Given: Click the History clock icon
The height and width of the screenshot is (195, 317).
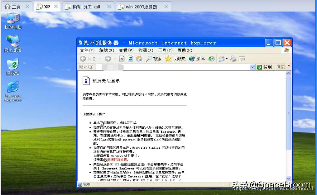Looking at the screenshot, I should pos(211,59).
